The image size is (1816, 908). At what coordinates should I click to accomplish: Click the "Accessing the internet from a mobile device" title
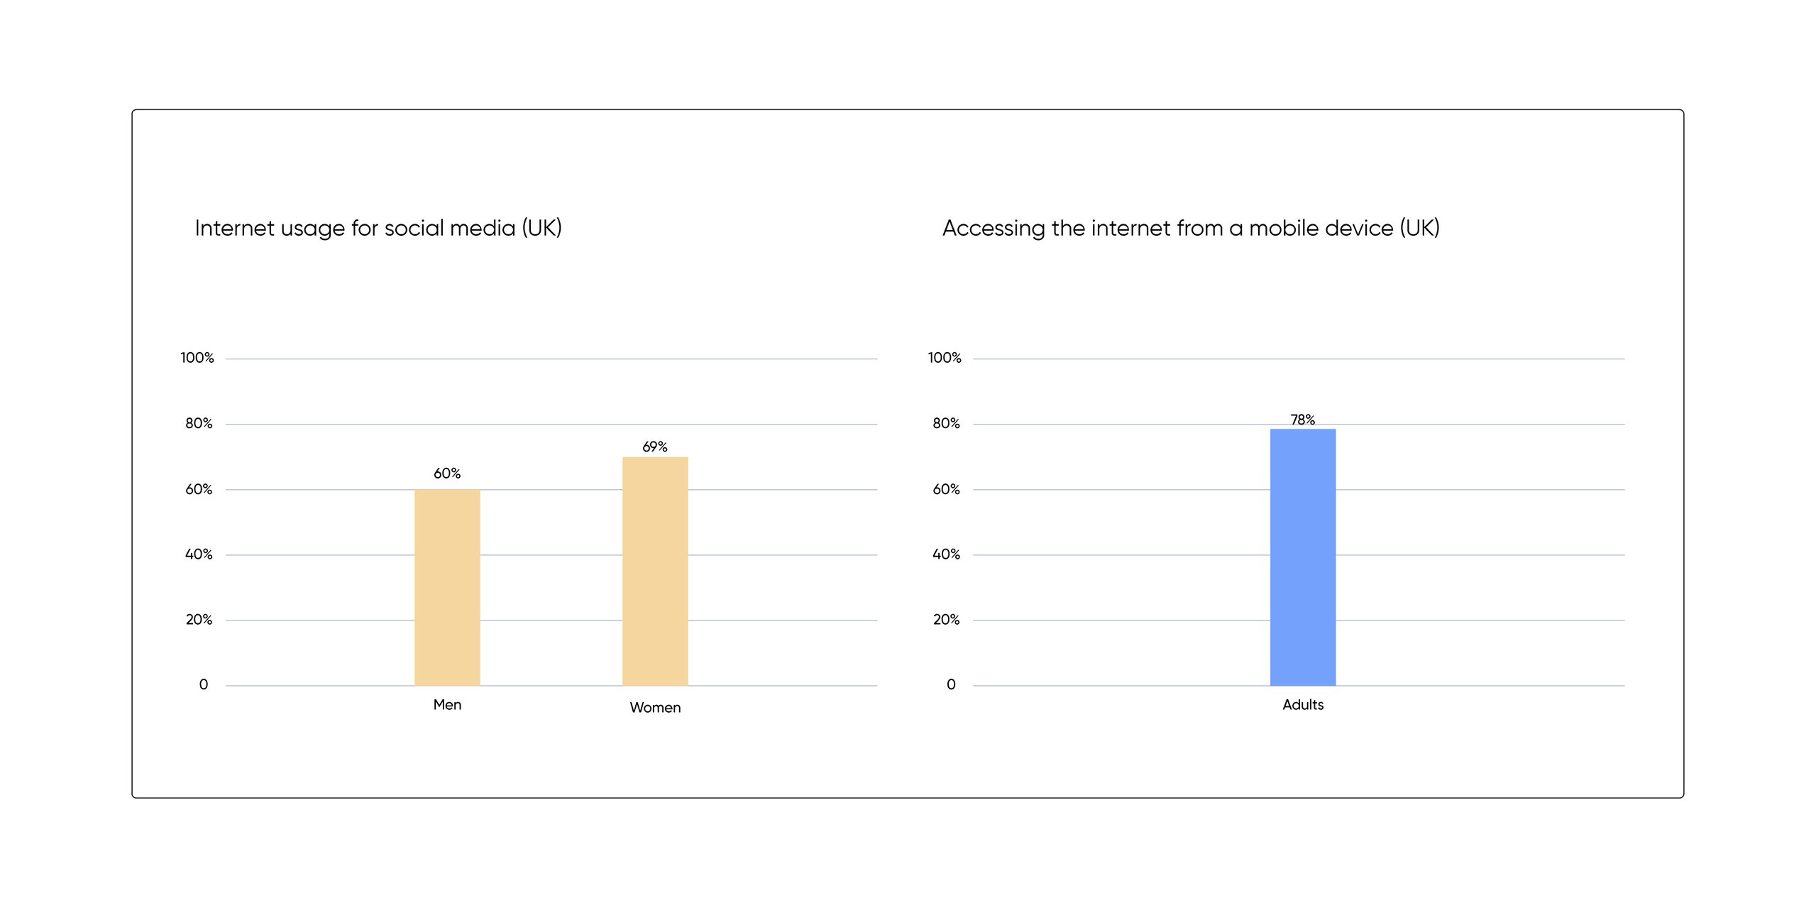click(x=1190, y=228)
